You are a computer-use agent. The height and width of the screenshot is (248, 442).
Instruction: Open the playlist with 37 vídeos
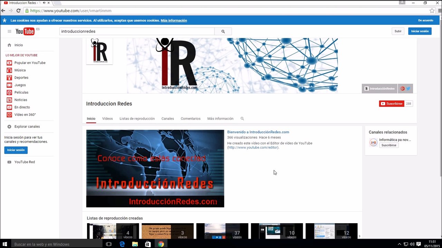(x=222, y=231)
